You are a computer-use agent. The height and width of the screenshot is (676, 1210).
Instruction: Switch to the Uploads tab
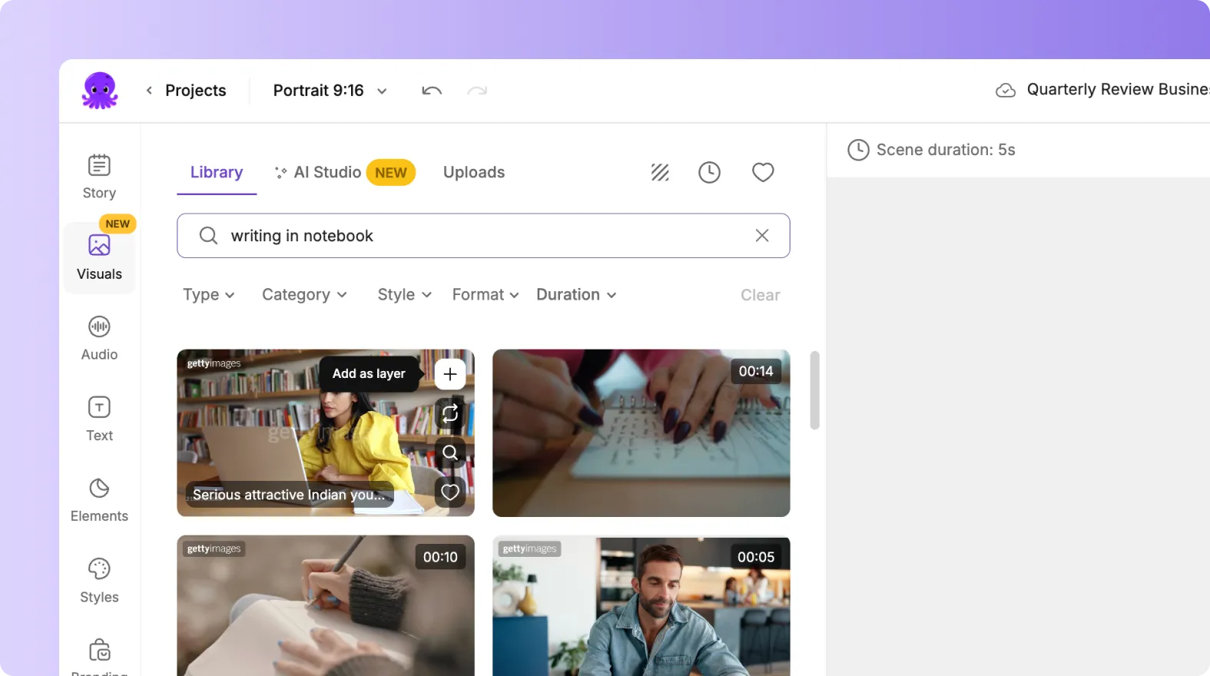point(474,172)
